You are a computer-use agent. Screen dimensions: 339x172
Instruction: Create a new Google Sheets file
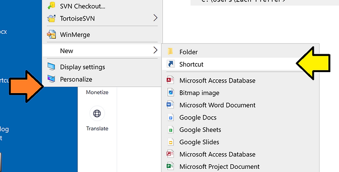240,130
